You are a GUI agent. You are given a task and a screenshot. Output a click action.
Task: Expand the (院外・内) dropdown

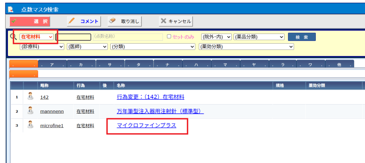(x=216, y=37)
